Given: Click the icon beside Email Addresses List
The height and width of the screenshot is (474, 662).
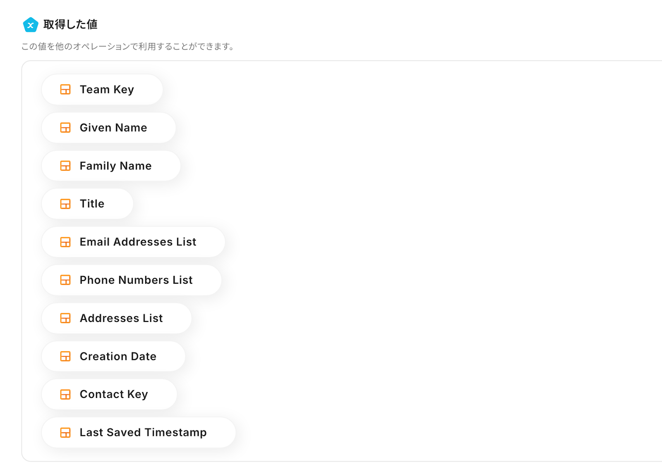Looking at the screenshot, I should click(x=65, y=242).
